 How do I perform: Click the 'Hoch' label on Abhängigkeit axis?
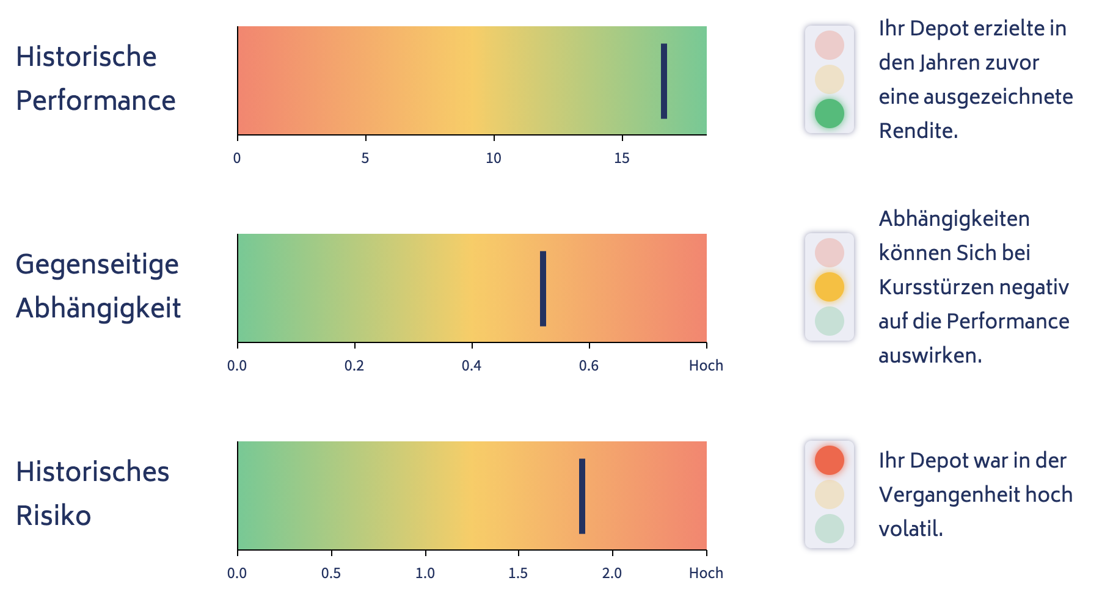706,366
